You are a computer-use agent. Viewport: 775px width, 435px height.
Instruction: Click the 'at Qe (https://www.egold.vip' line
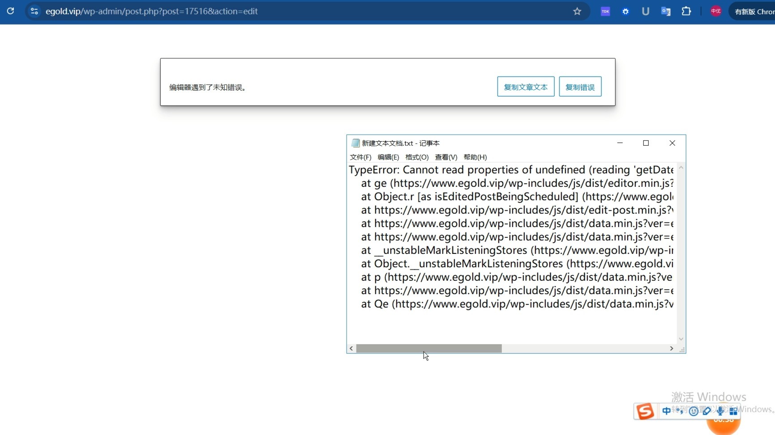pyautogui.click(x=517, y=304)
